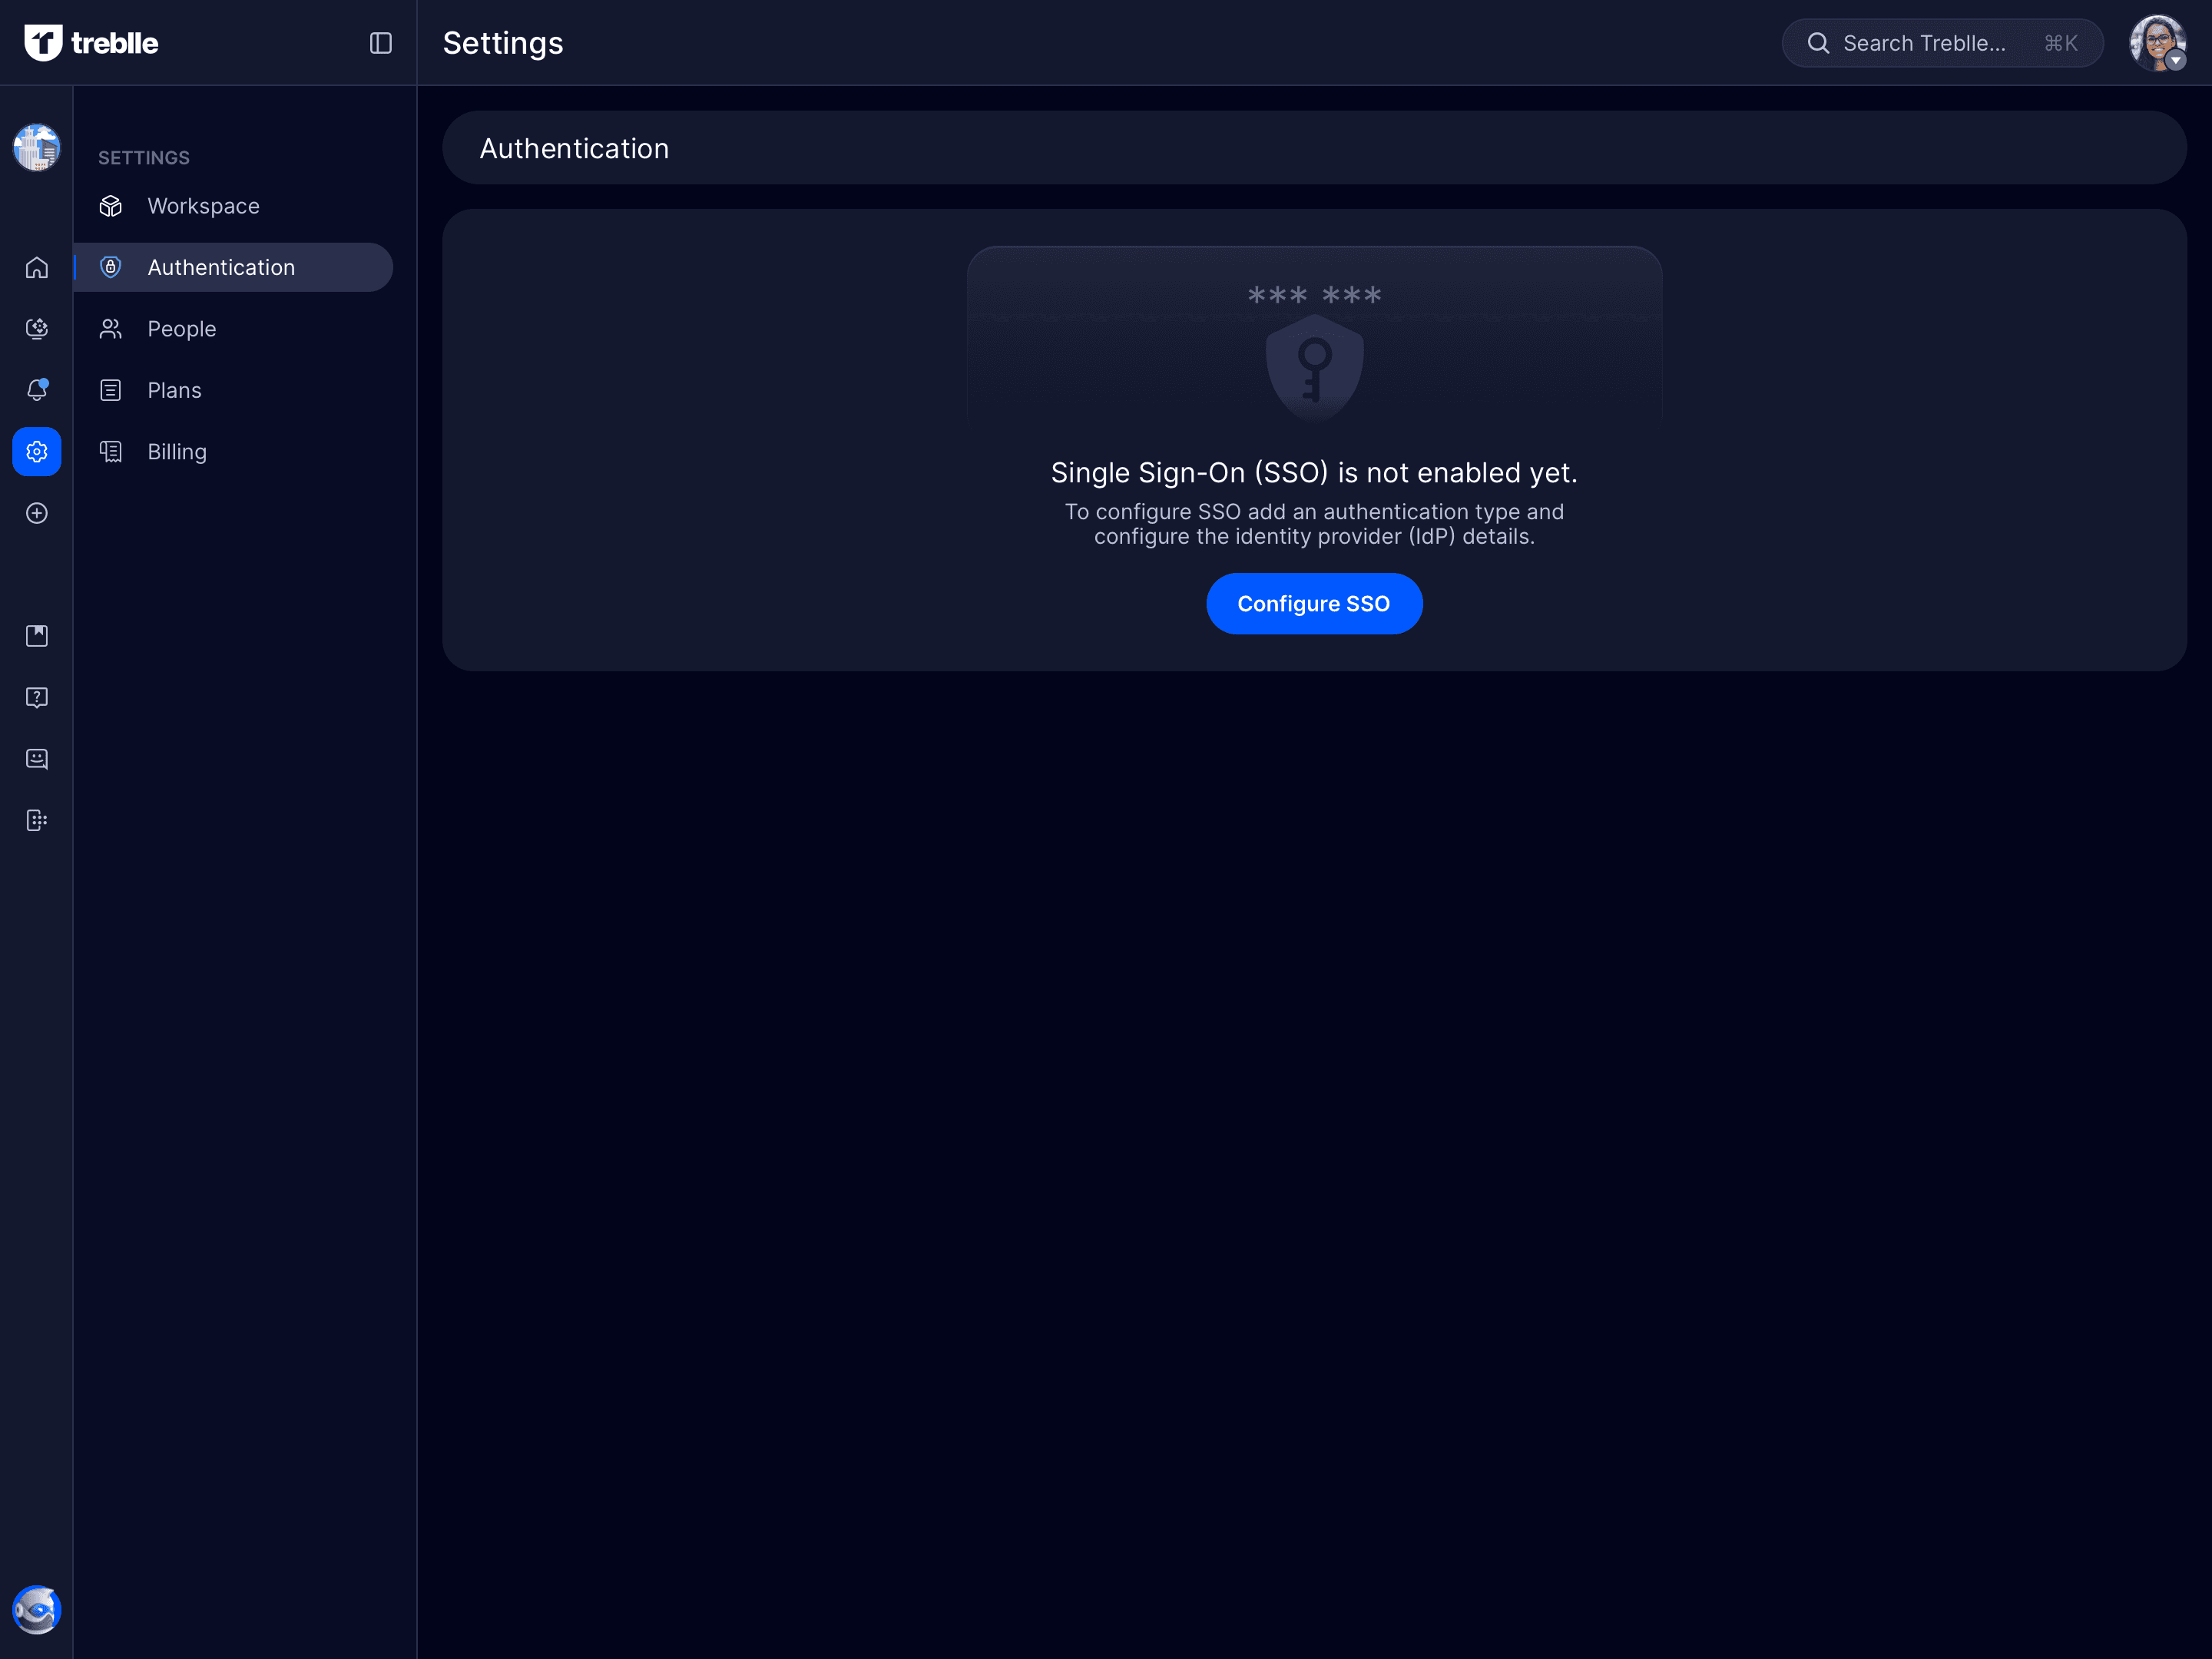Viewport: 2212px width, 1659px height.
Task: Open the workspace switcher avatar
Action: point(37,148)
